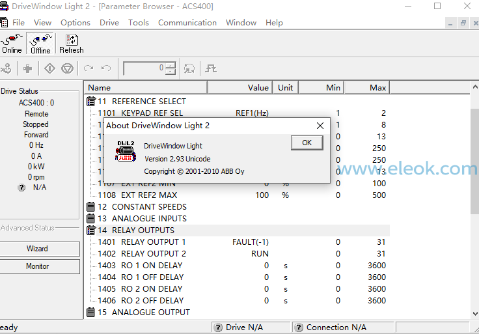Viewport: 479px width, 334px height.
Task: Click the FAULT(-1) value of RELAY OUTPUT 1
Action: click(x=250, y=242)
